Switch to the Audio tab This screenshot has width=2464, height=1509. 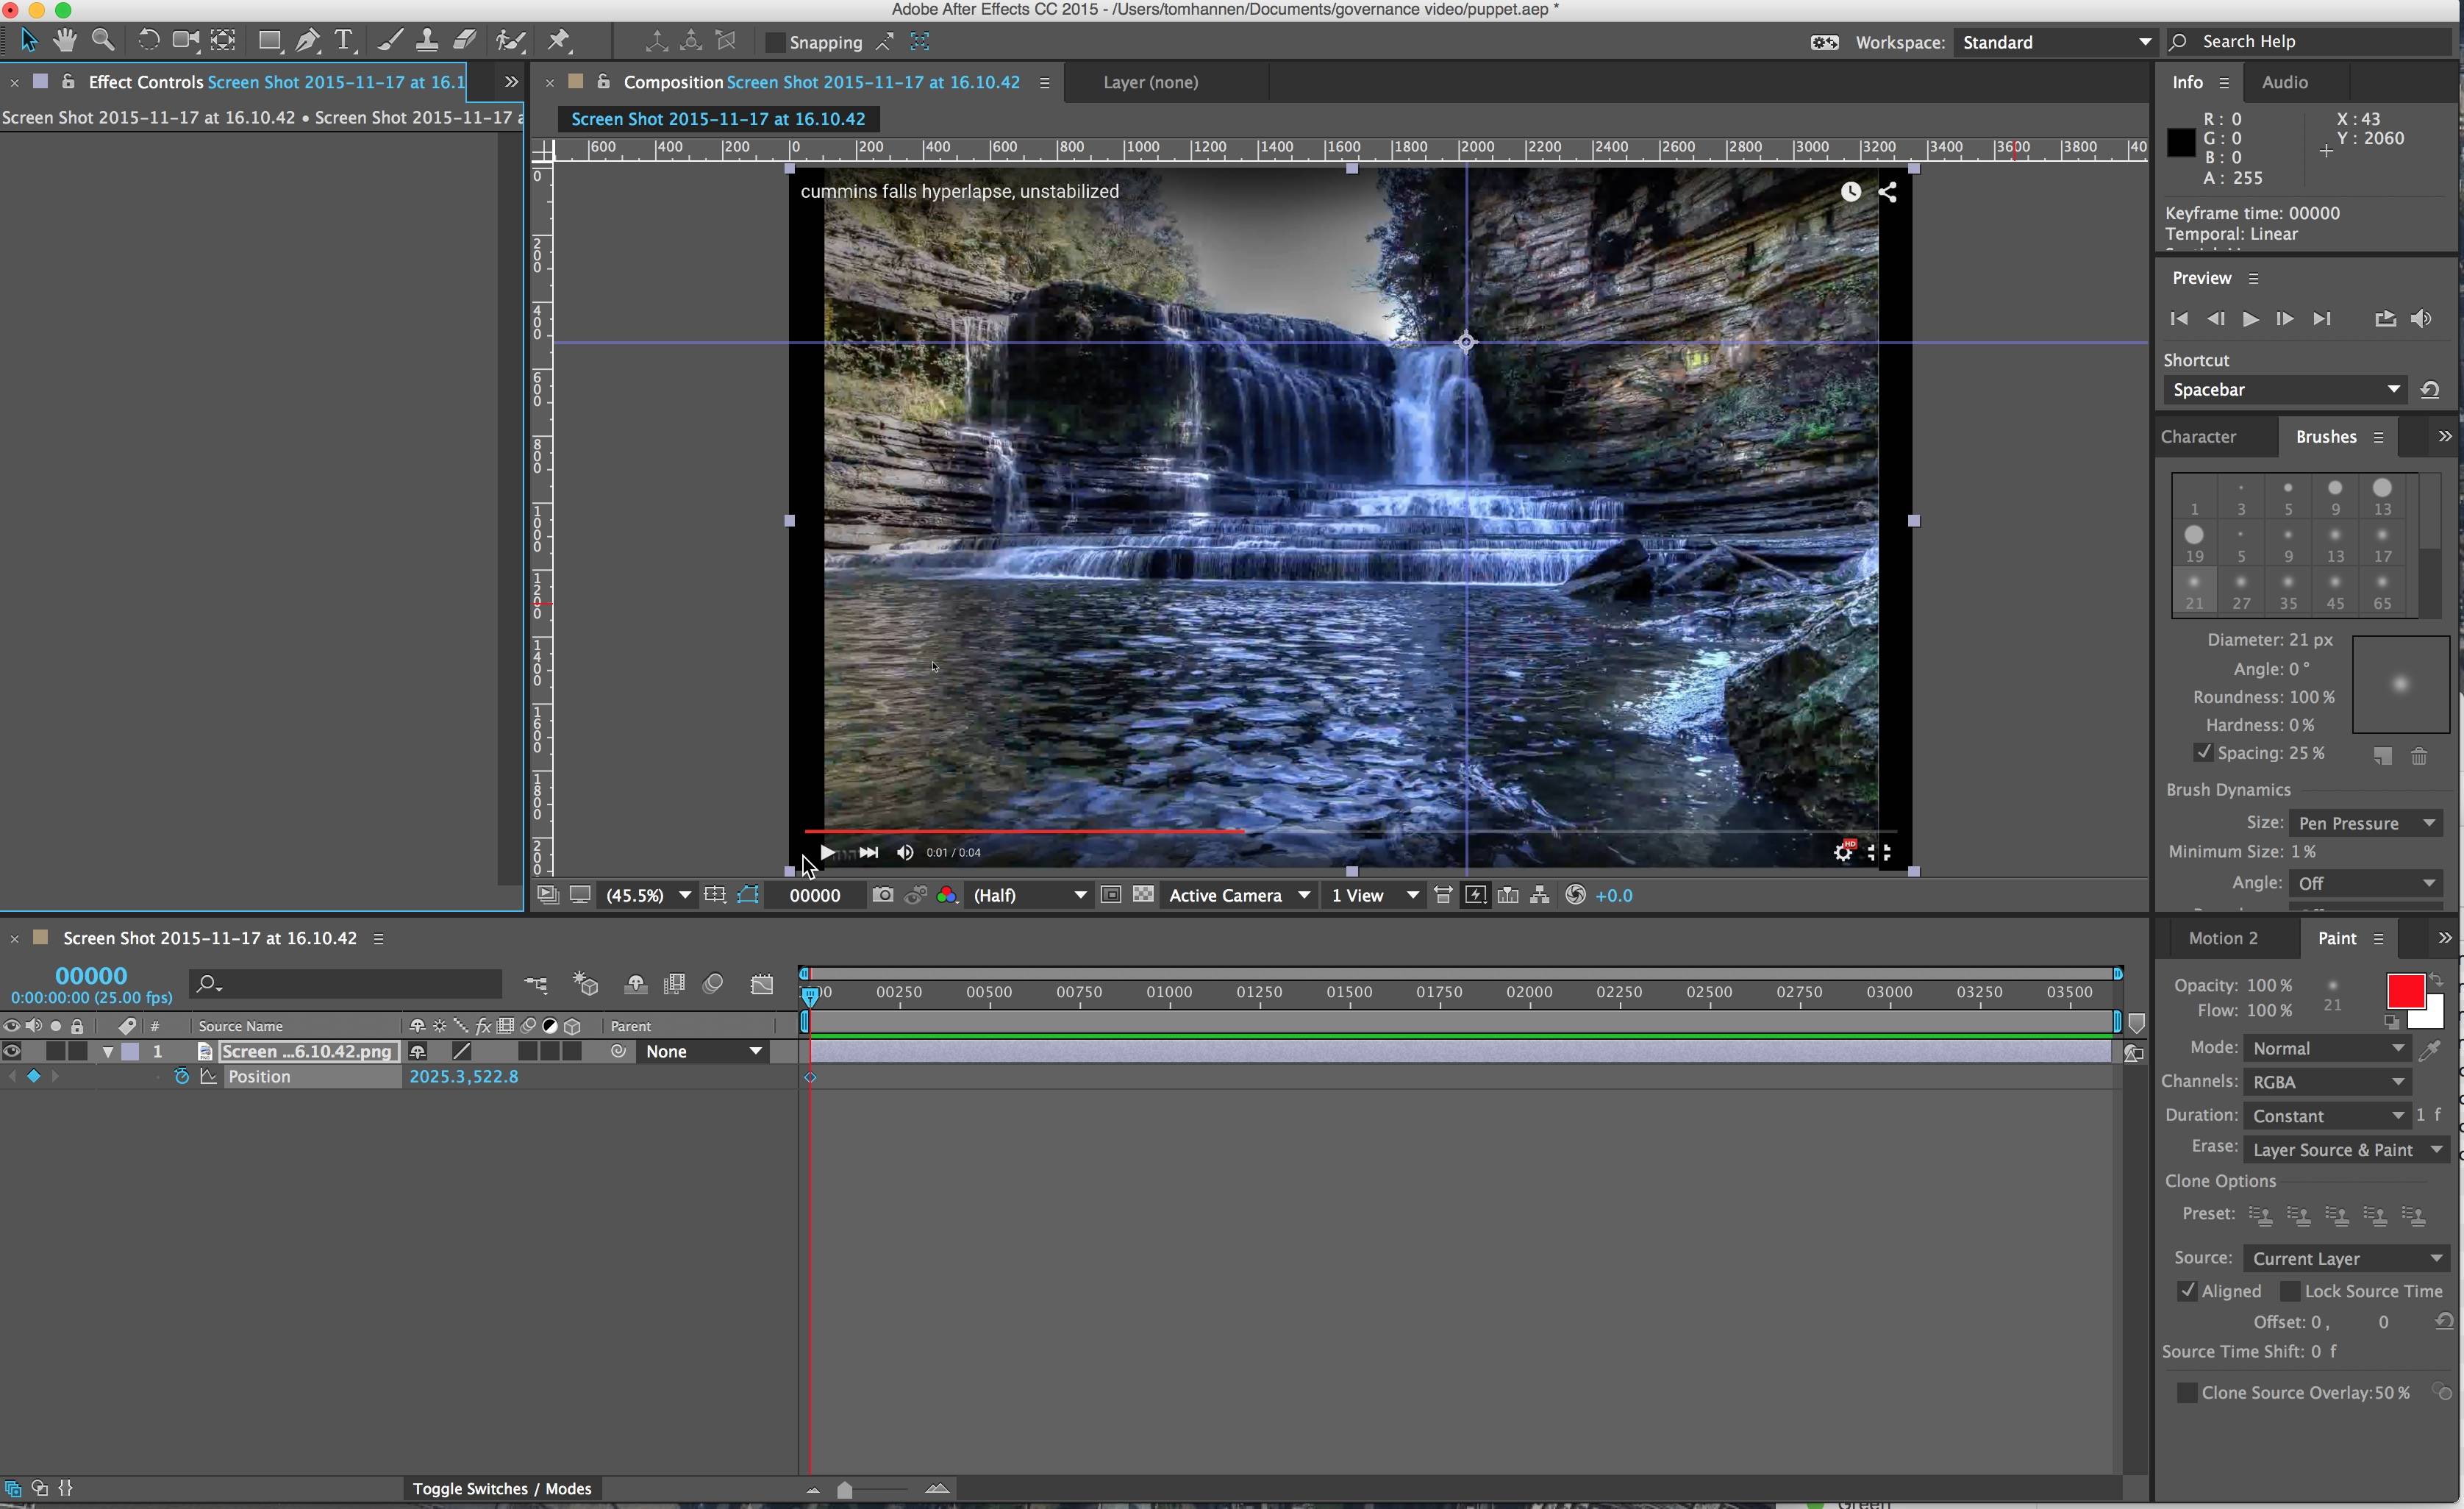tap(2284, 82)
